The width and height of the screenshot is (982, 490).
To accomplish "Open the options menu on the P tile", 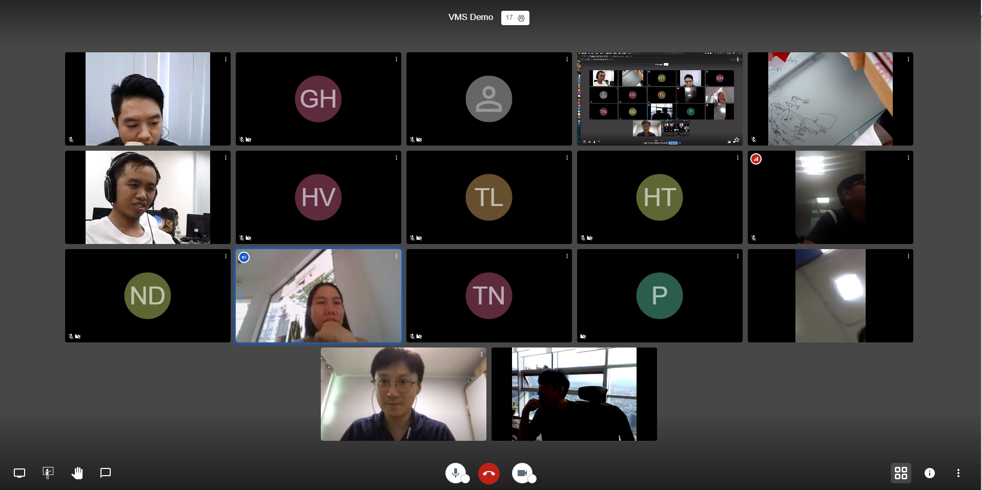I will [x=738, y=256].
